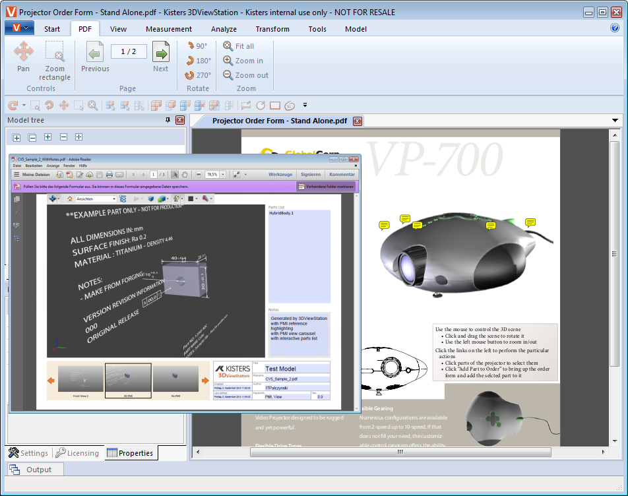
Task: Switch to the Measurement ribbon tab
Action: point(168,29)
